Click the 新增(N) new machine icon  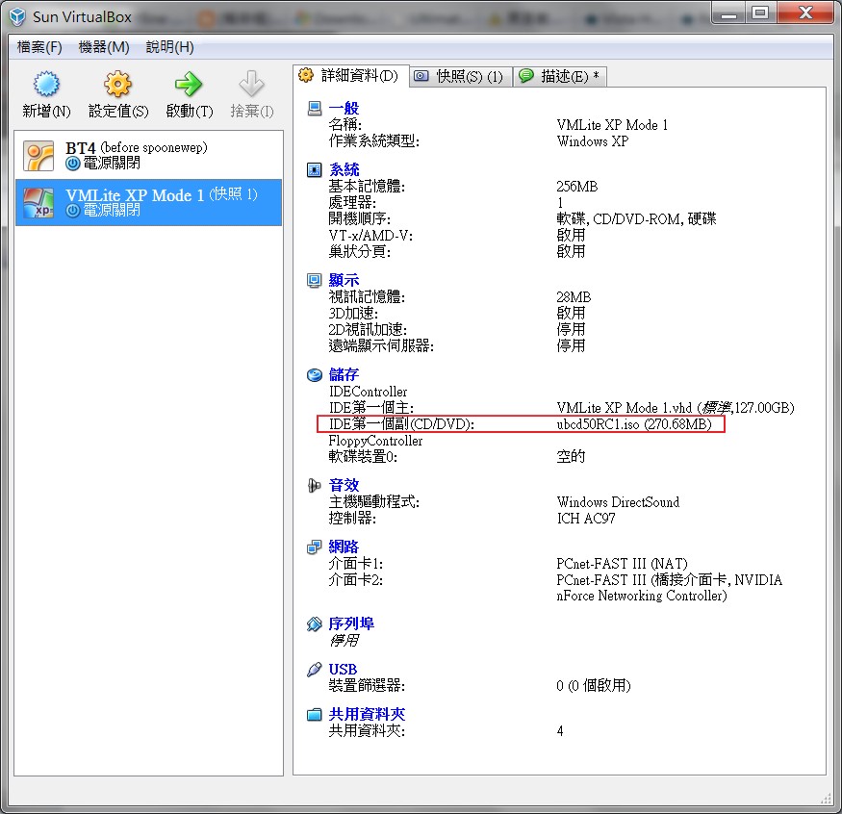point(47,85)
